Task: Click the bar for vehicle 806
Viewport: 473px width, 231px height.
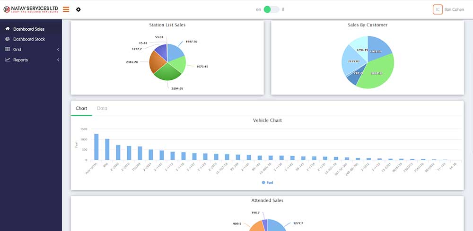Action: tap(107, 149)
